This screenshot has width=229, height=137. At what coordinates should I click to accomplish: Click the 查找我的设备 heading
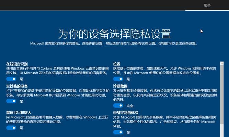pyautogui.click(x=17, y=86)
